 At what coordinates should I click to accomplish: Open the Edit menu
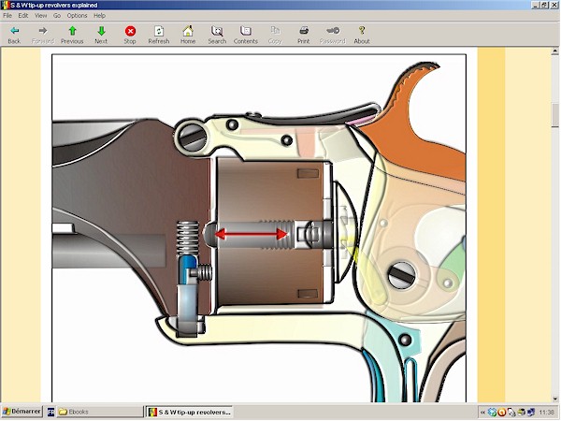pos(23,15)
